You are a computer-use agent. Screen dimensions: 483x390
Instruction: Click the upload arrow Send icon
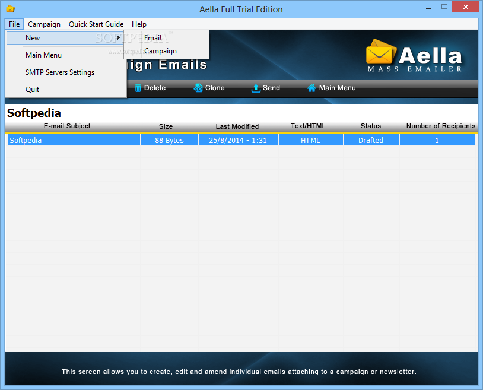pos(256,88)
